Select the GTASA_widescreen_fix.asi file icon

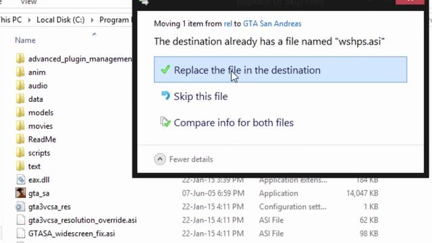(20, 234)
